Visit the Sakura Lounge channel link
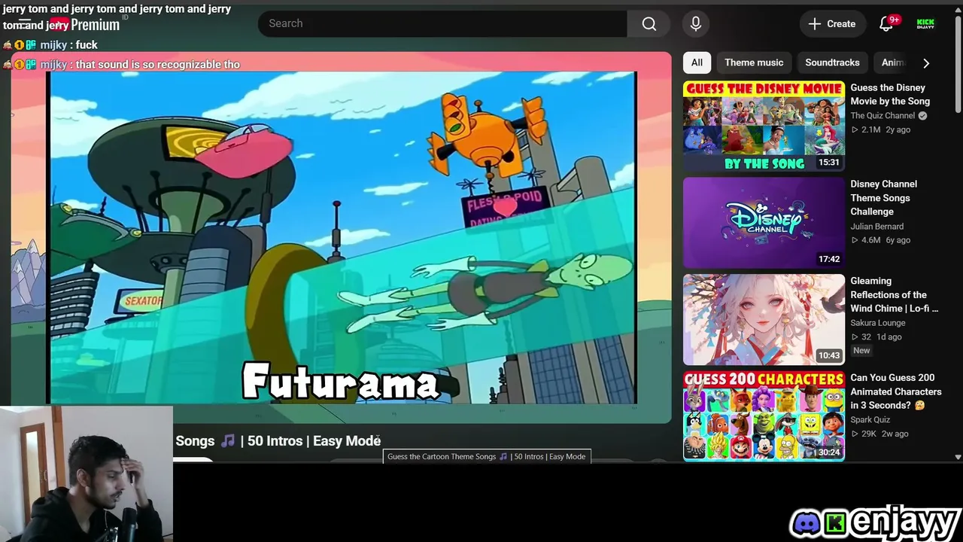 [x=877, y=323]
